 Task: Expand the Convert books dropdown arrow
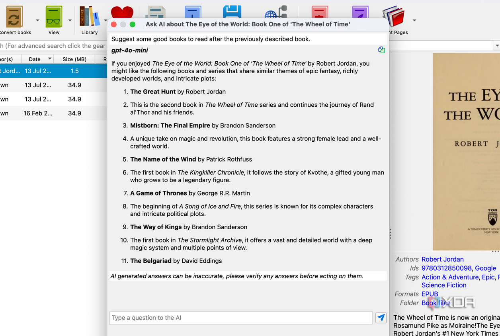[x=37, y=20]
